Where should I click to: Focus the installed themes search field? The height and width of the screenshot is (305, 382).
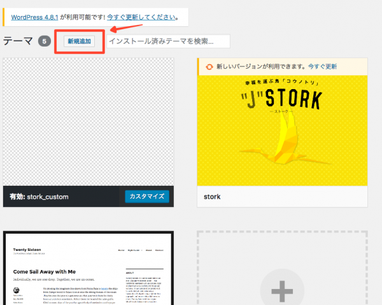pos(168,41)
